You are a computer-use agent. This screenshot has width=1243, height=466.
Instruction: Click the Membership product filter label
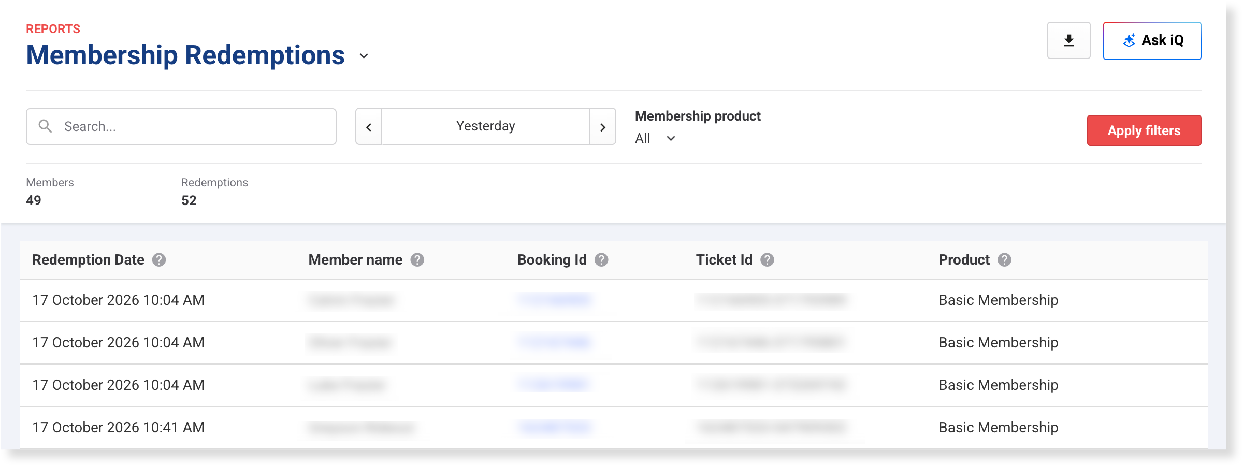coord(698,116)
